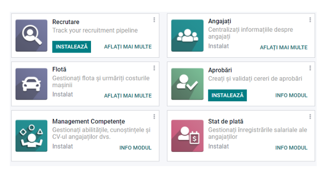Follow AFLAȚI MAI MULTE link for Recrutare

[128, 47]
